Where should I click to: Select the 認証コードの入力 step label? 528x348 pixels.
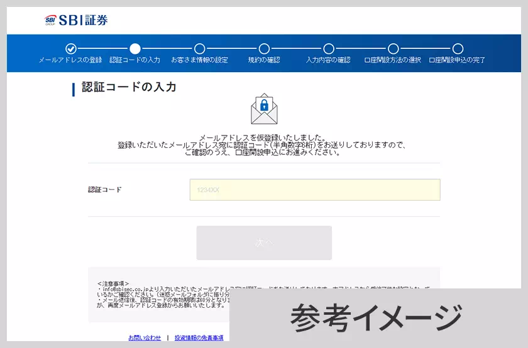(x=135, y=60)
